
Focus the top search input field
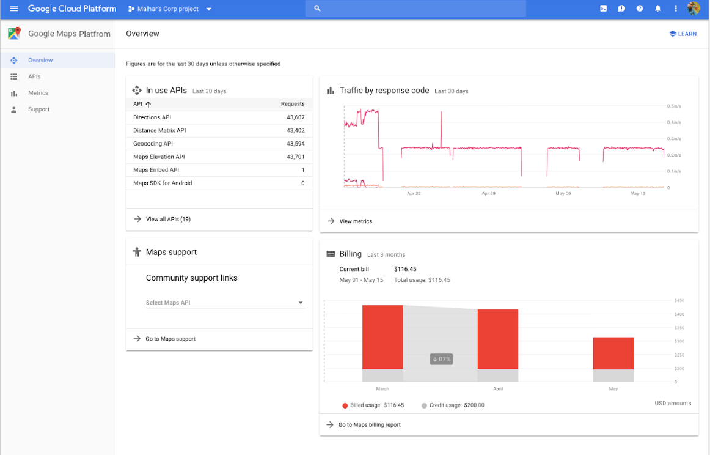click(415, 8)
